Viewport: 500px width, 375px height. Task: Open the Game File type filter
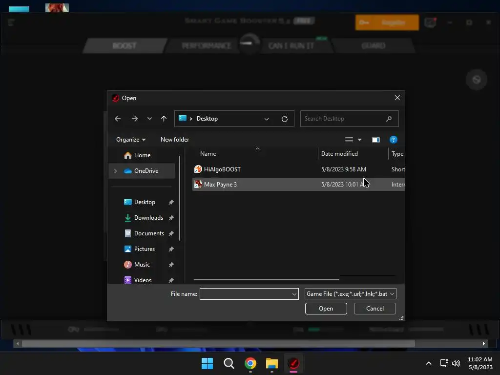click(x=350, y=294)
